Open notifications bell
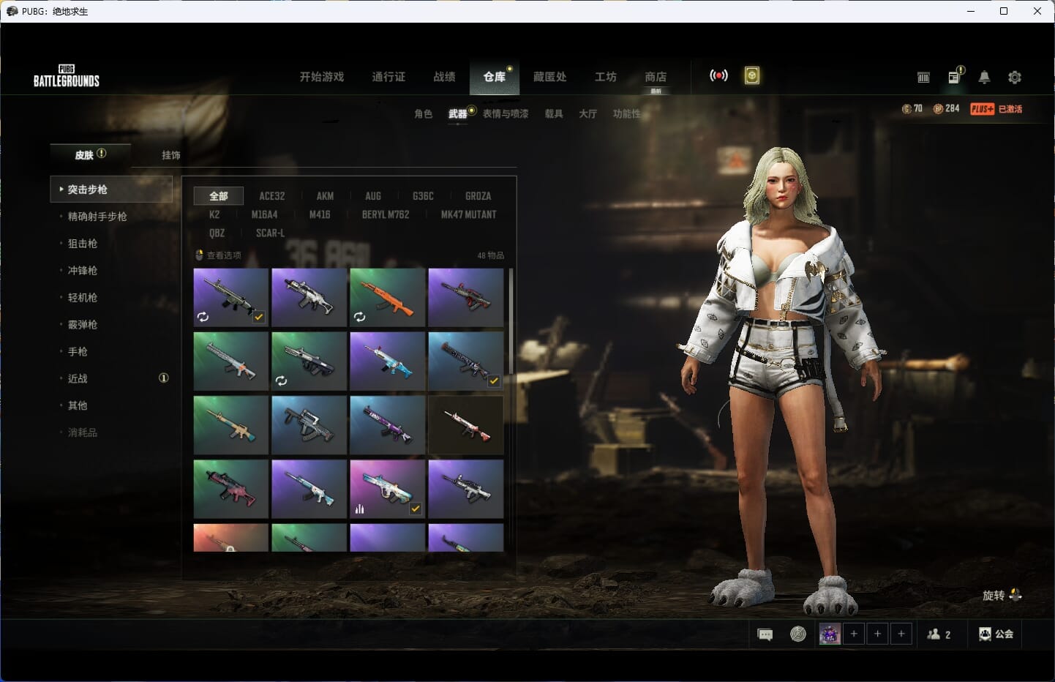The height and width of the screenshot is (682, 1055). tap(984, 77)
